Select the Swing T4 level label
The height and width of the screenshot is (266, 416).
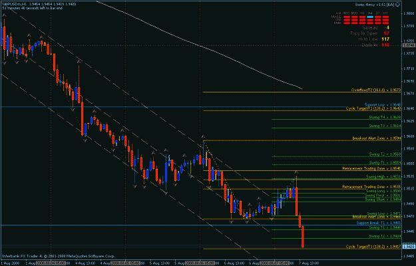(385, 117)
